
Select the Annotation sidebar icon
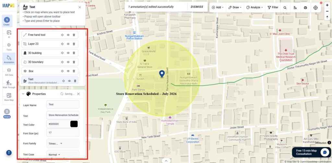[9, 59]
